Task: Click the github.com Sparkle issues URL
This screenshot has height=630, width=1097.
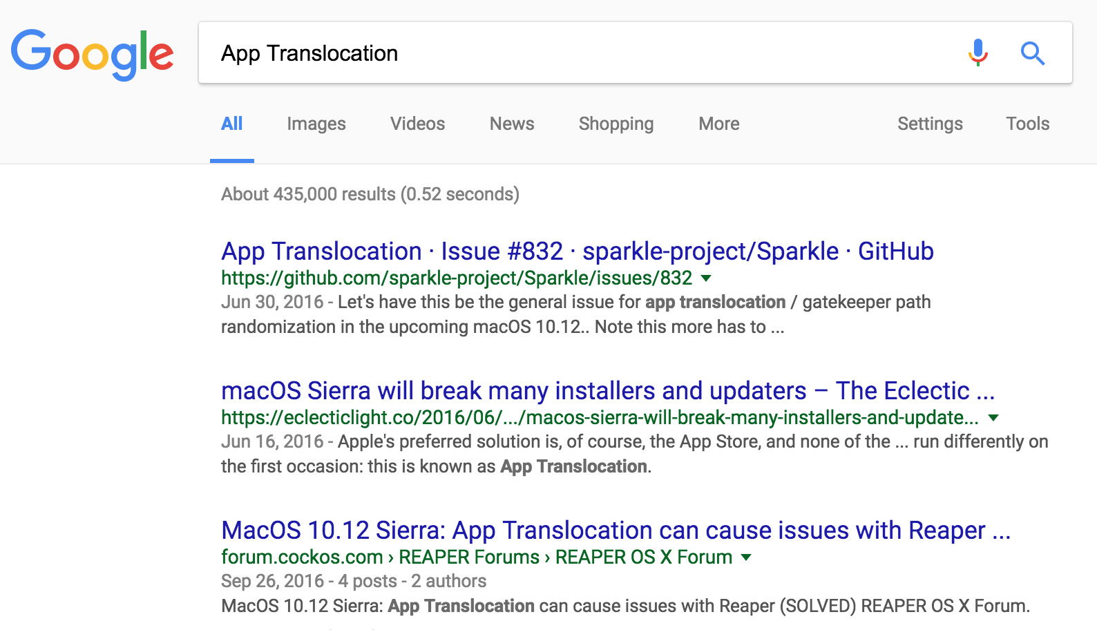Action: pyautogui.click(x=457, y=278)
